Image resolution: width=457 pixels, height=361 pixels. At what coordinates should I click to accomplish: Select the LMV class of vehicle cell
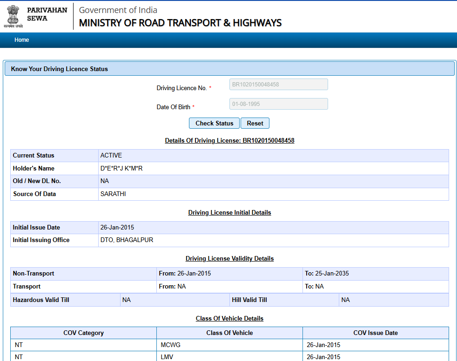coord(229,356)
